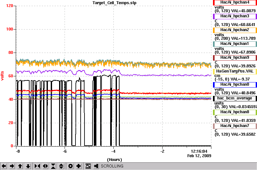Viewport: 257px width, 170px height.
Task: Pan the graph right with the right arrow
Action: pyautogui.click(x=12, y=166)
